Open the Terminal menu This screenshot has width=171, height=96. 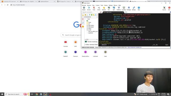click(x=84, y=5)
